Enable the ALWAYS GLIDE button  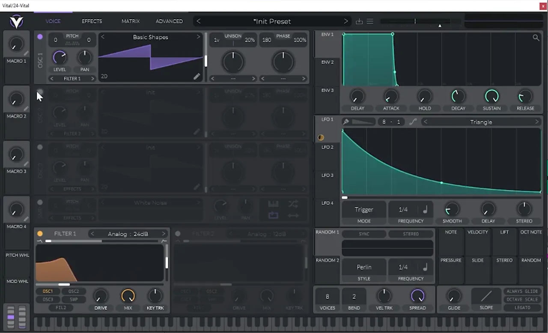[522, 291]
